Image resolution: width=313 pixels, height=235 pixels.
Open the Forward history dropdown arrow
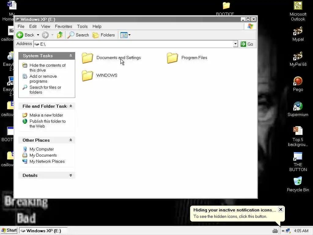tap(52, 35)
